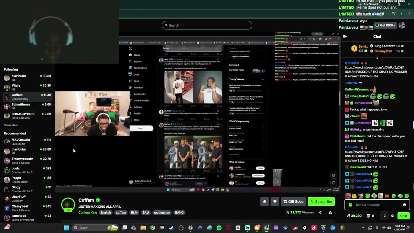Open the Windows Start menu
The width and height of the screenshot is (414, 233).
click(66, 228)
